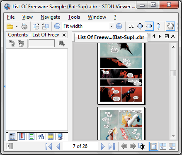Open the View menu

27,17
